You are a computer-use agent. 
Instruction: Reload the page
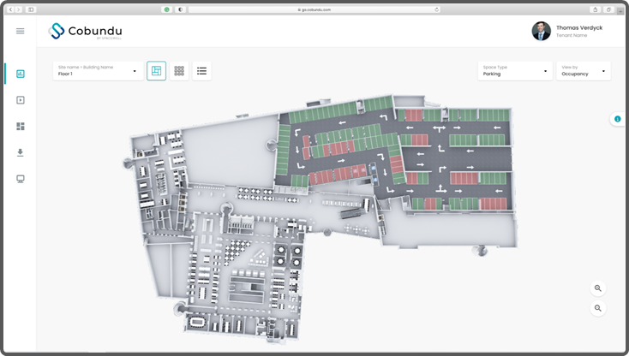tap(436, 9)
